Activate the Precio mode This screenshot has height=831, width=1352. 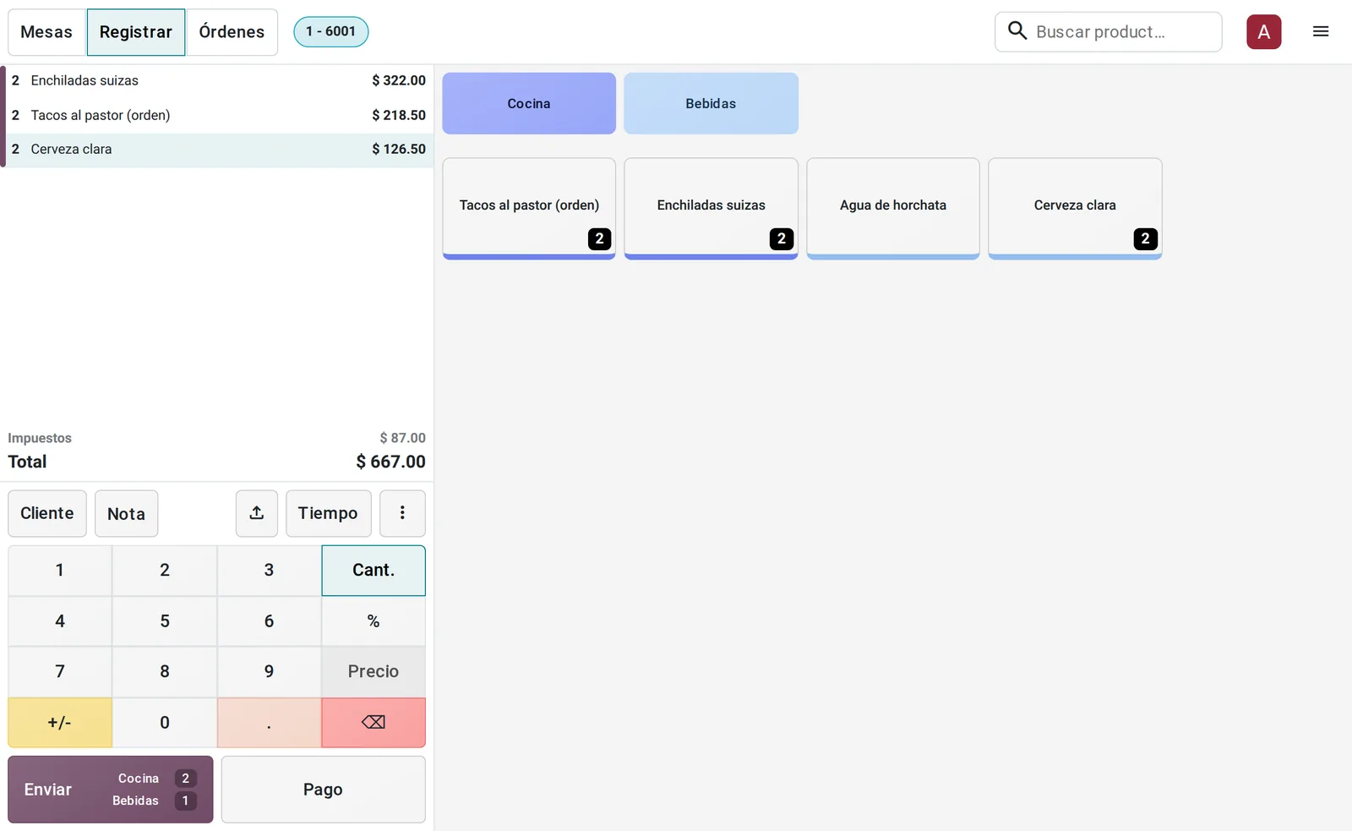(x=373, y=672)
